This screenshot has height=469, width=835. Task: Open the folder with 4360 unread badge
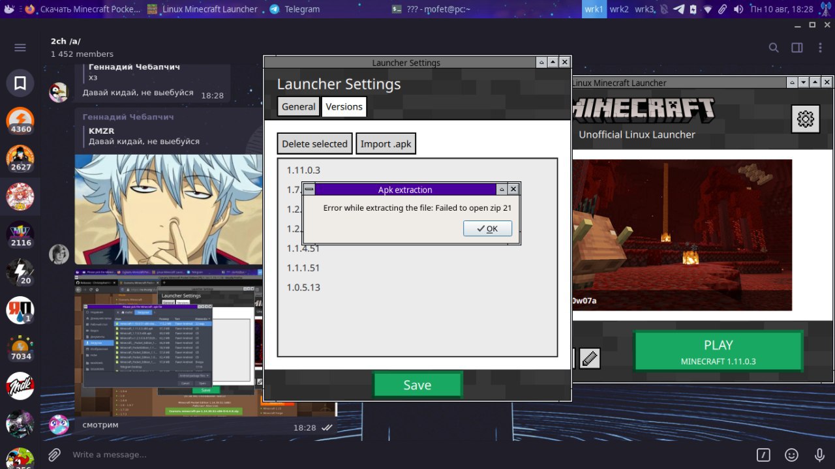coord(20,121)
